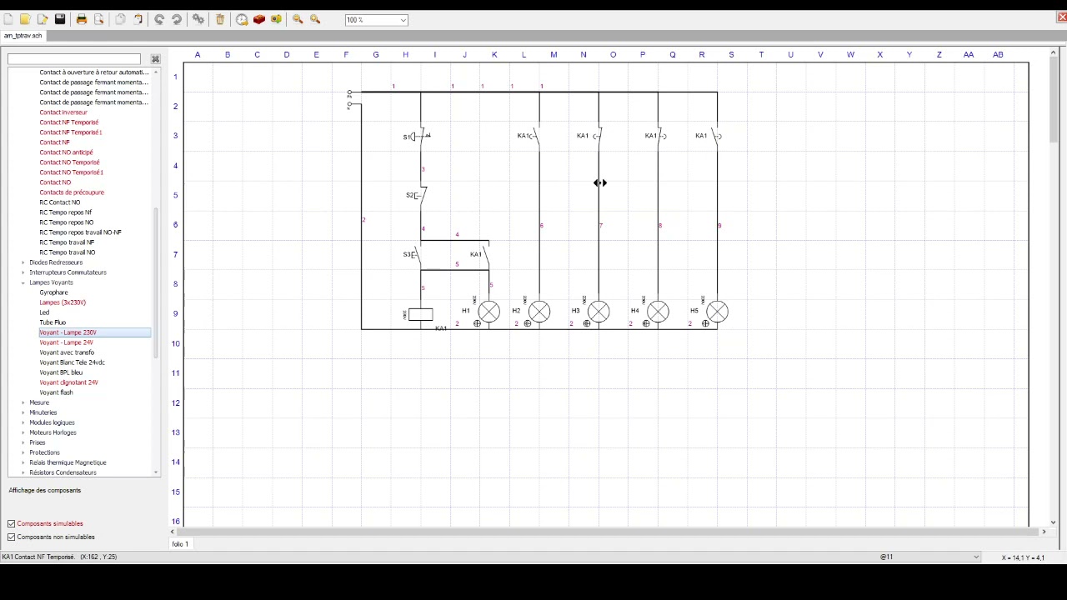Undo the last action
This screenshot has height=600, width=1067.
click(x=159, y=19)
